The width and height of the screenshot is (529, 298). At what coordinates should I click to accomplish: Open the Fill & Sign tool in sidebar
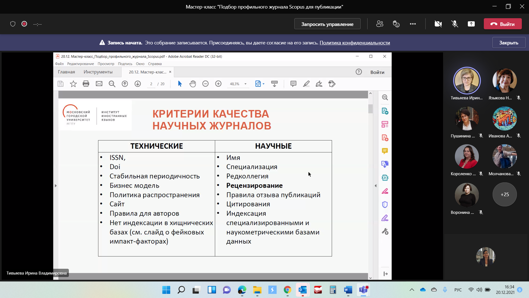pyautogui.click(x=385, y=218)
